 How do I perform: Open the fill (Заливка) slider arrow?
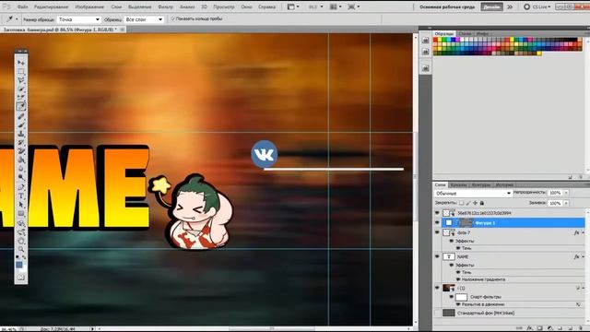pos(566,203)
